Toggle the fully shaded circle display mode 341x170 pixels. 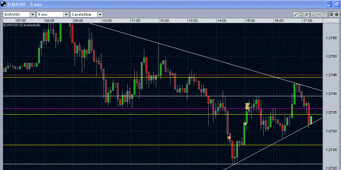pos(337,15)
